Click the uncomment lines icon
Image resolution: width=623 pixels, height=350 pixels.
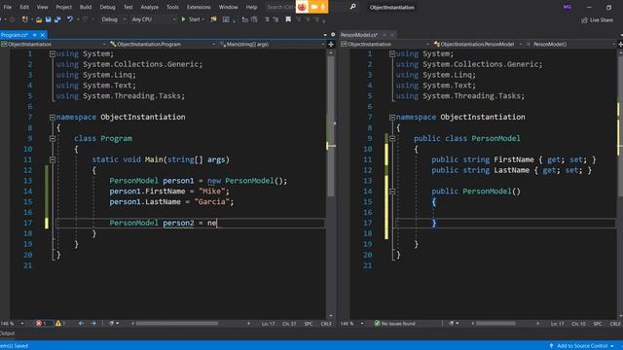pyautogui.click(x=275, y=19)
